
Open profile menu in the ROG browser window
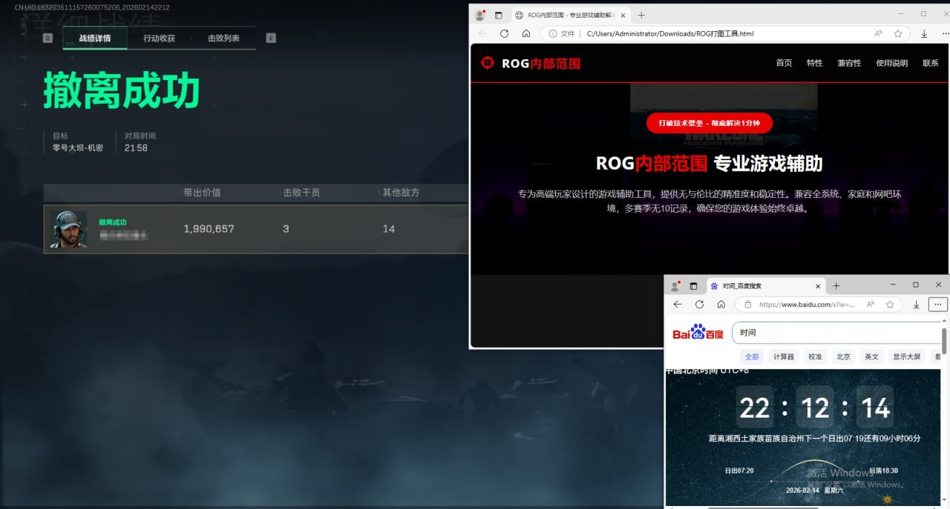point(479,15)
